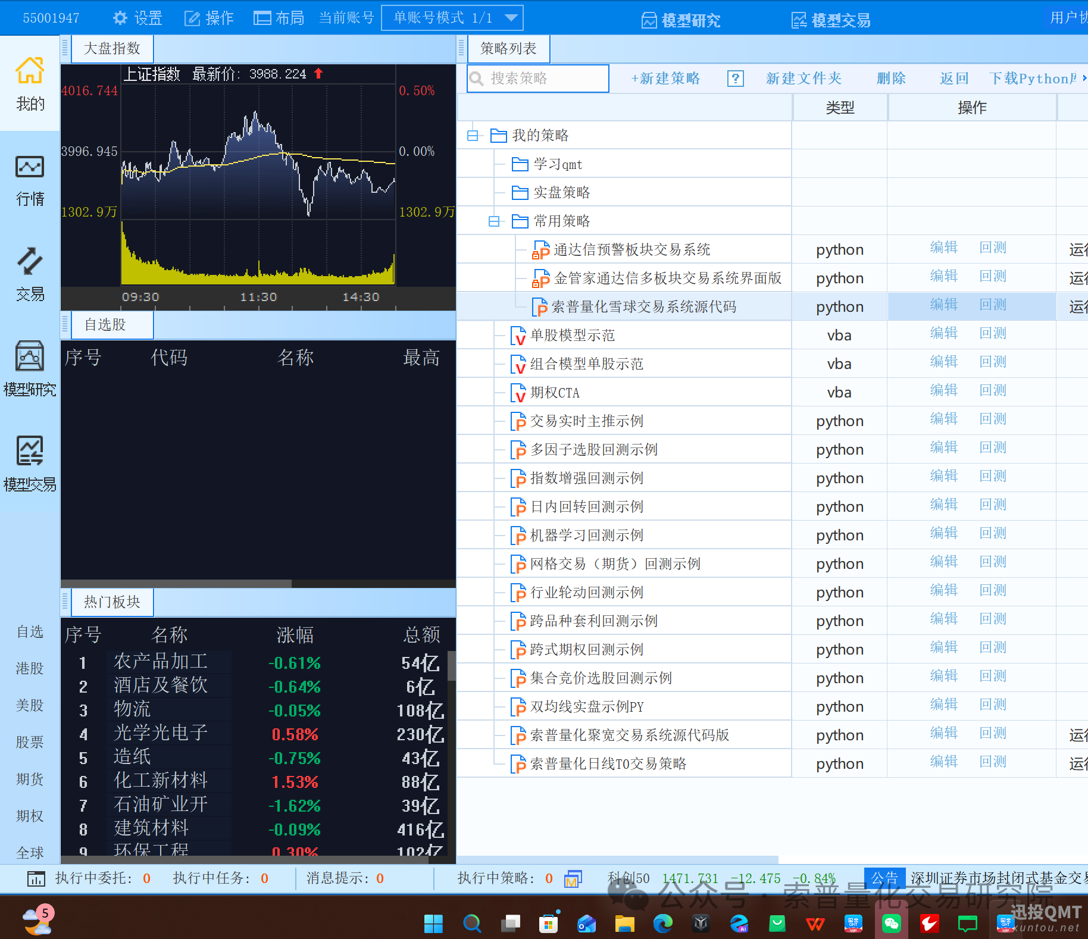Click 编辑 for 单股模型示范
1088x939 pixels.
point(943,334)
